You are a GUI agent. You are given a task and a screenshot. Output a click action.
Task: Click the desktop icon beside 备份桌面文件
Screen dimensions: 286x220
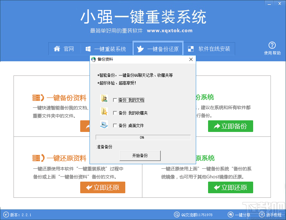click(x=104, y=124)
